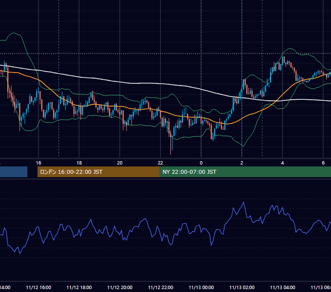Viewport: 331px width, 292px height.
Task: Click the "11/12 20:00" date label
Action: coord(120,287)
